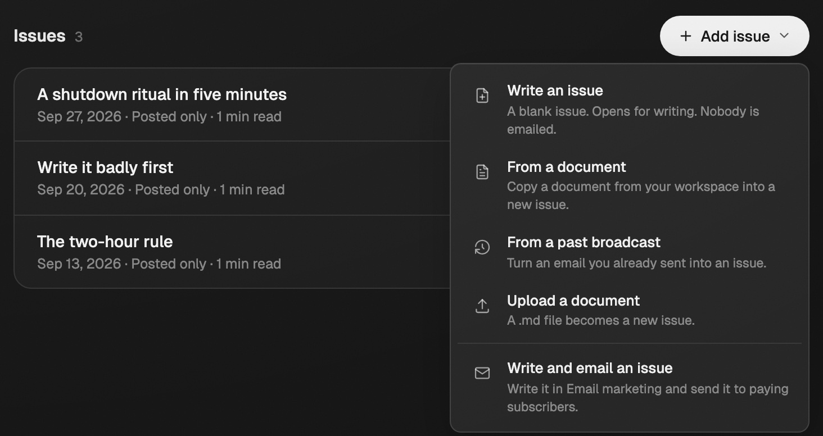Choose Write an issue from the menu
823x436 pixels.
coord(630,110)
